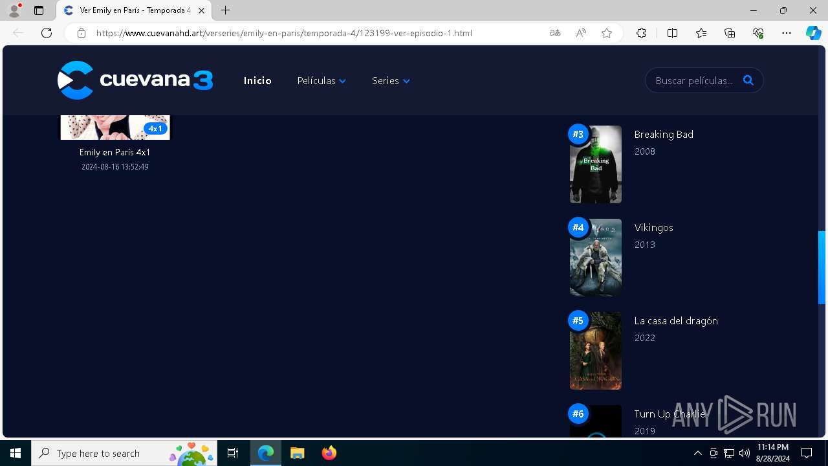828x466 pixels.
Task: Click the translate page icon
Action: (x=555, y=33)
